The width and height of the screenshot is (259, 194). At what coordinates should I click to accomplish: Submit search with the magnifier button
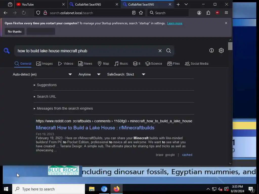tap(168, 51)
